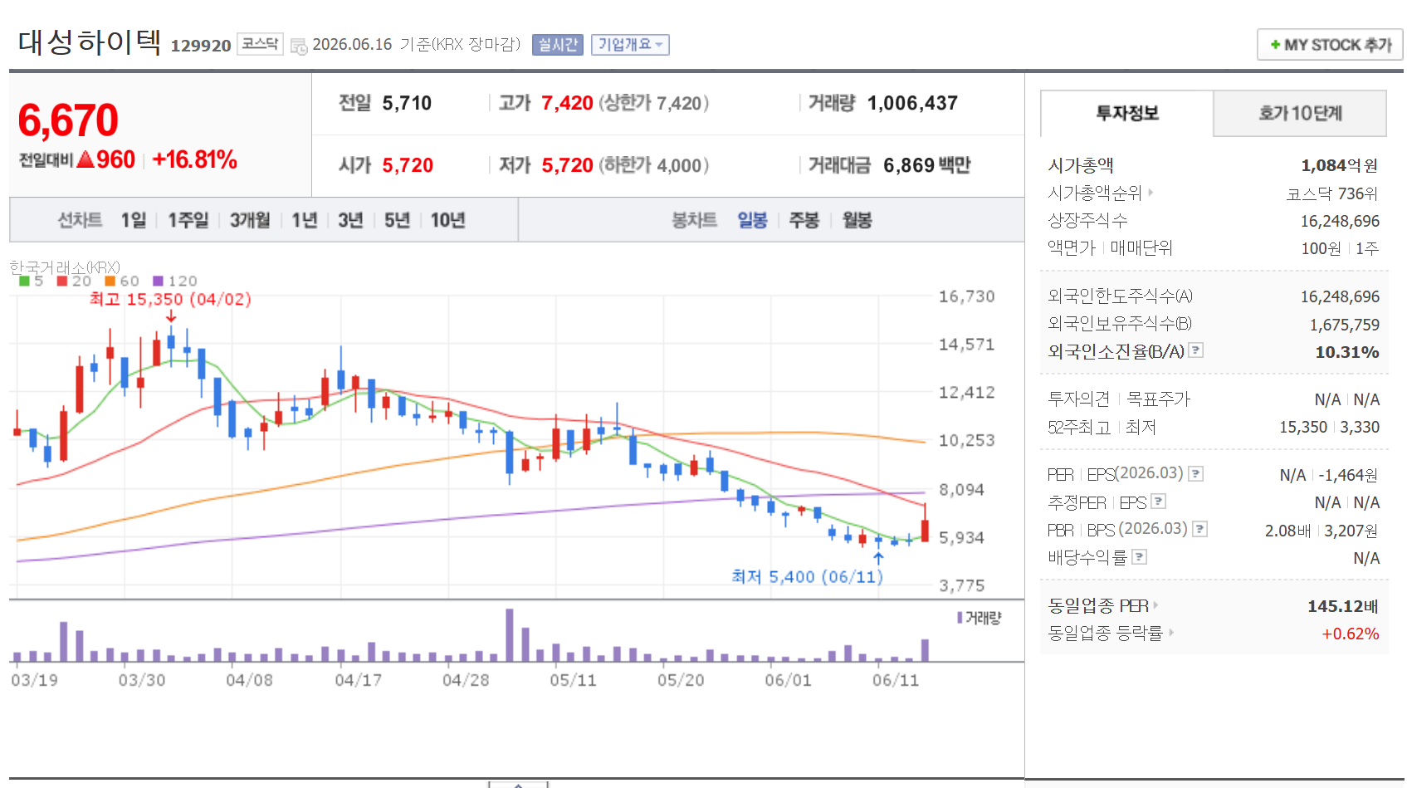The height and width of the screenshot is (788, 1407).
Task: Open the 동일업종 등락률 link
Action: point(1111,633)
